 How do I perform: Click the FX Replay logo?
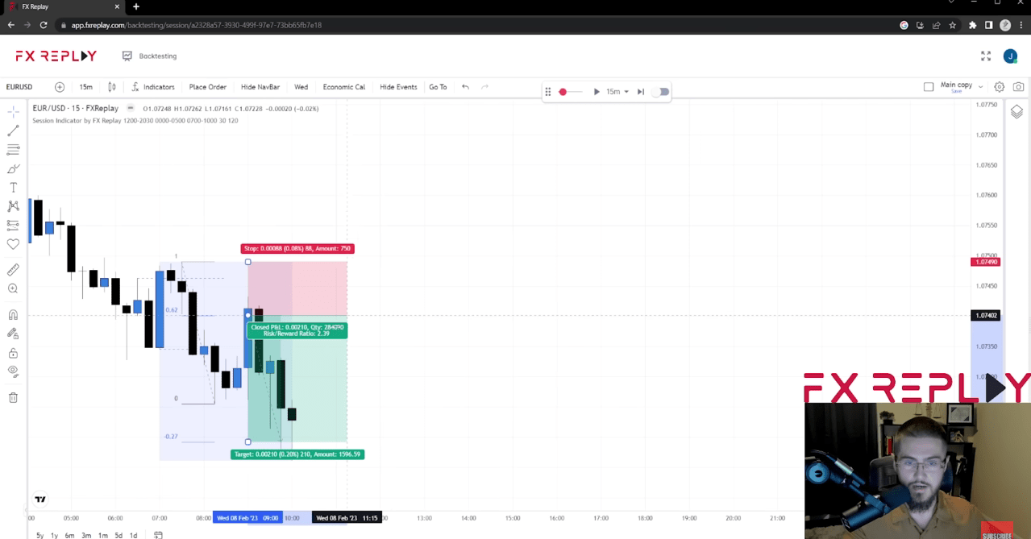click(56, 56)
